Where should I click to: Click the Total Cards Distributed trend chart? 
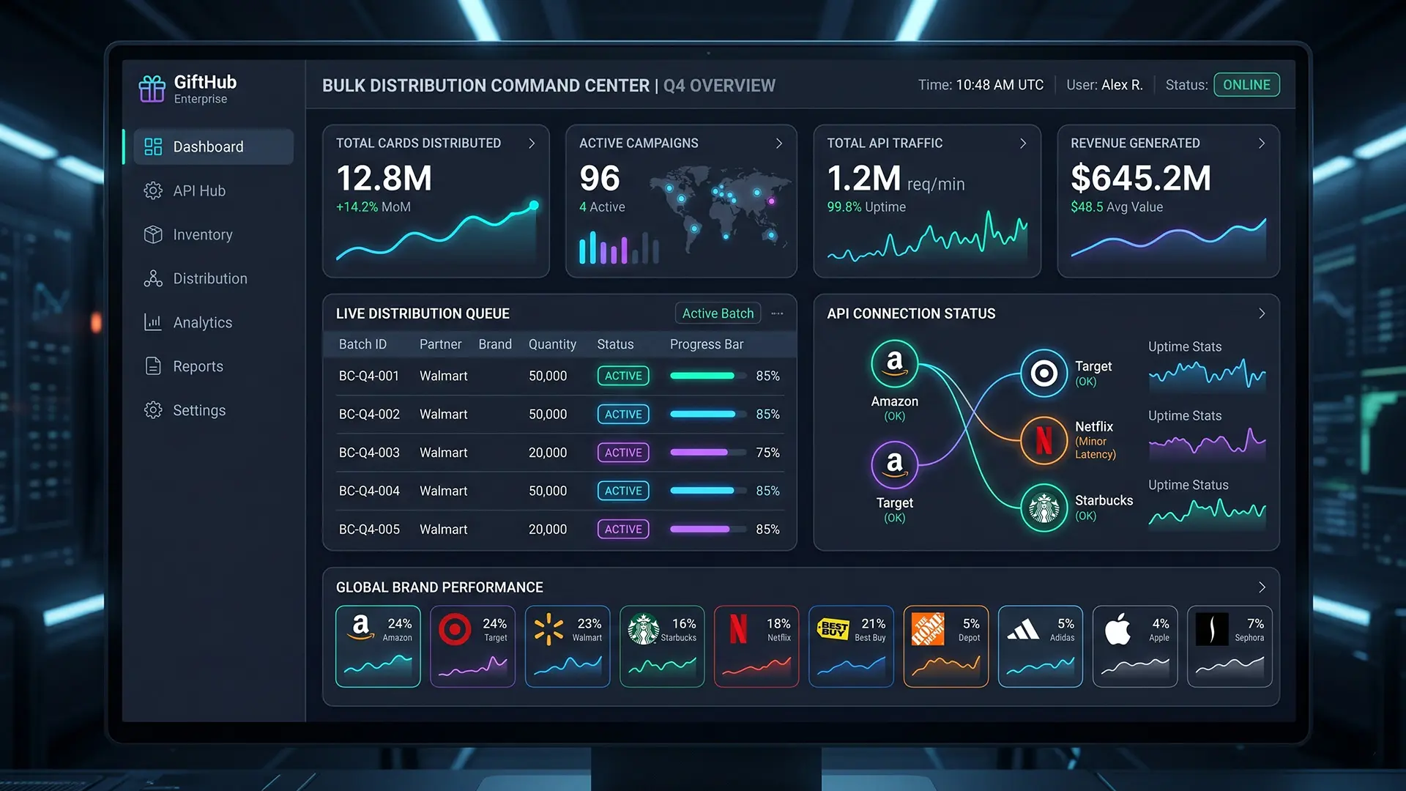coord(438,231)
